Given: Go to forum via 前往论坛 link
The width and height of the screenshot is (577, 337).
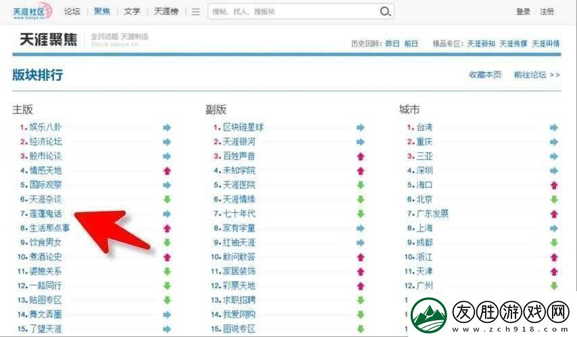Looking at the screenshot, I should tap(536, 75).
